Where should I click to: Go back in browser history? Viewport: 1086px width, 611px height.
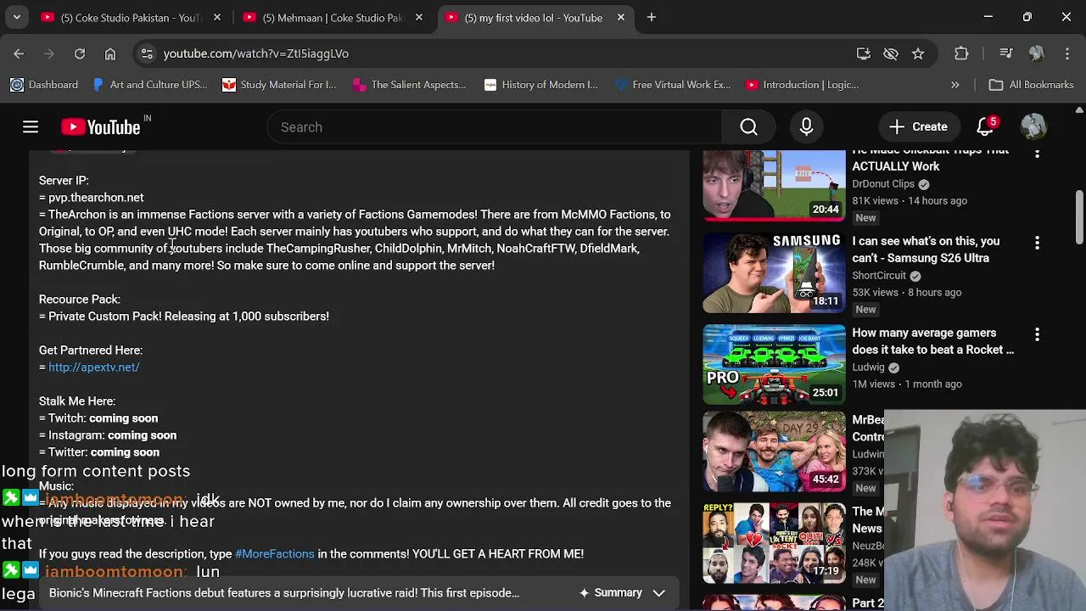tap(19, 53)
